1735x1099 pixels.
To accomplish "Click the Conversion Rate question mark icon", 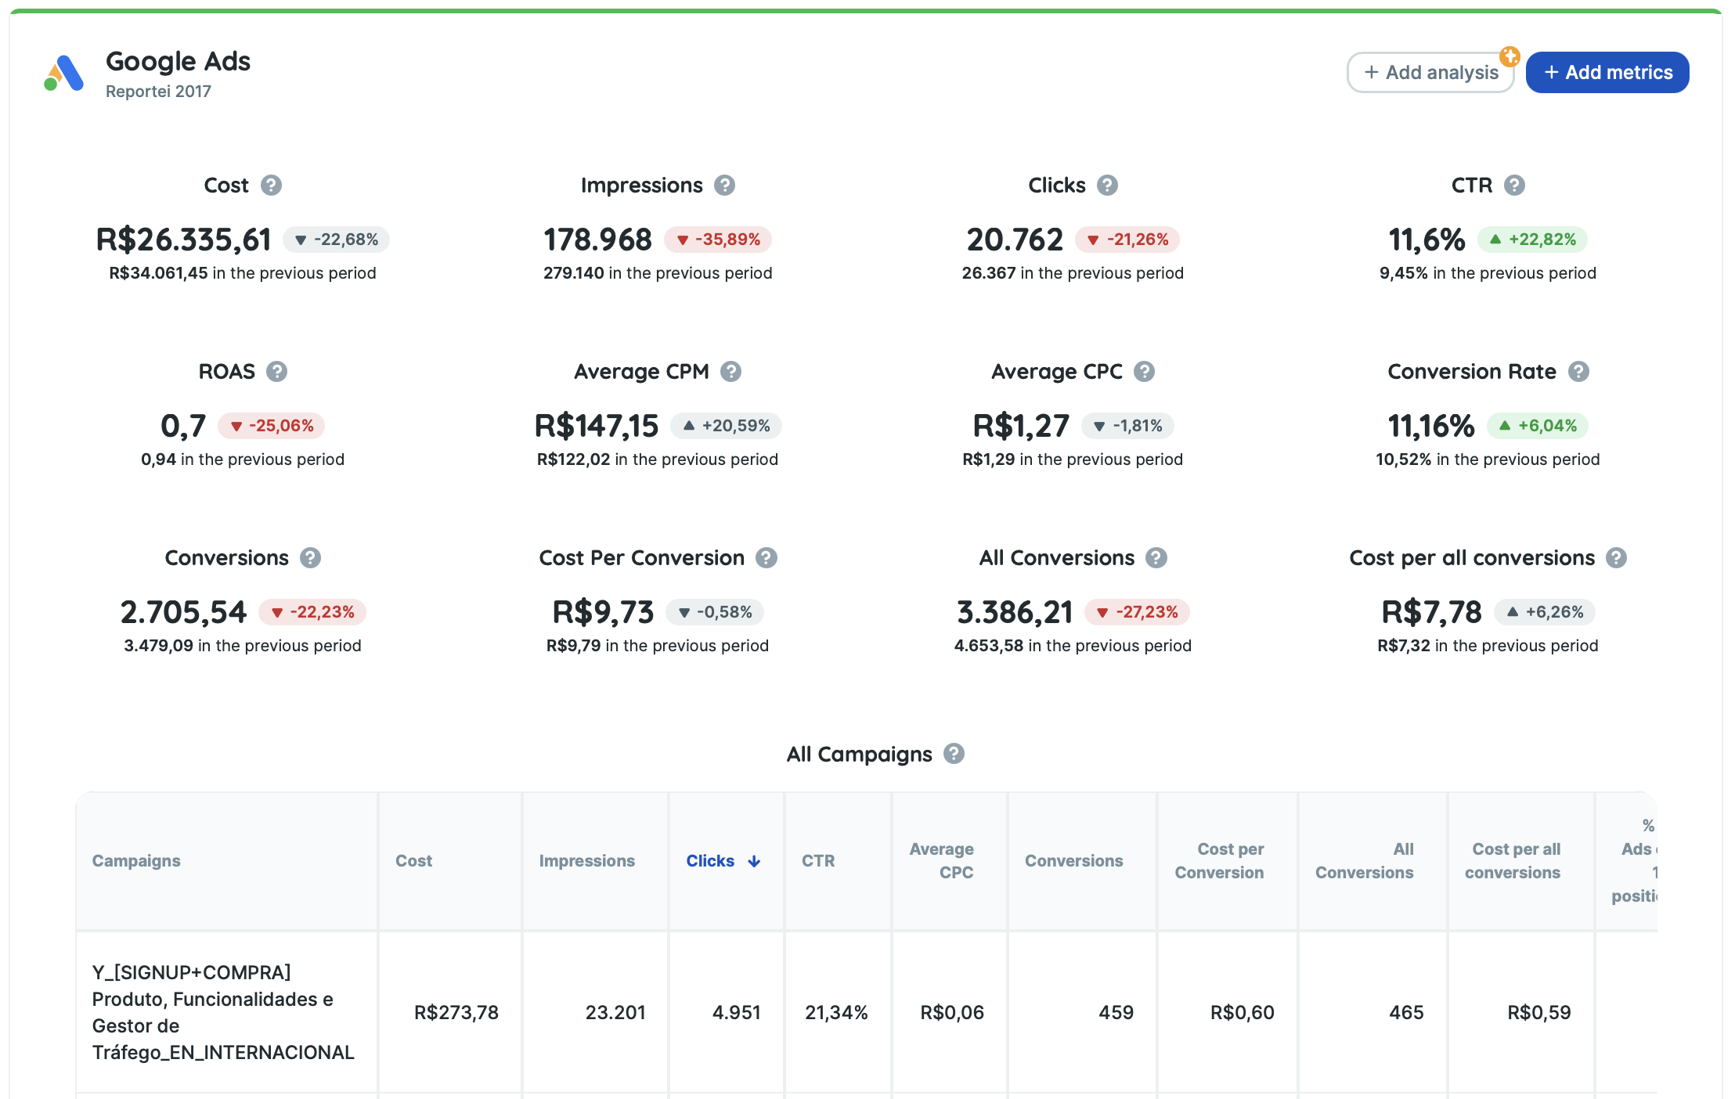I will point(1579,372).
